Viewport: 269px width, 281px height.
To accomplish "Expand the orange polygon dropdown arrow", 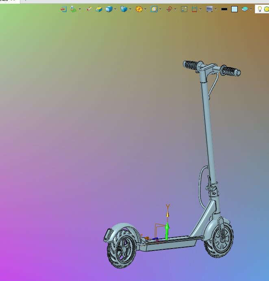I will (x=145, y=9).
